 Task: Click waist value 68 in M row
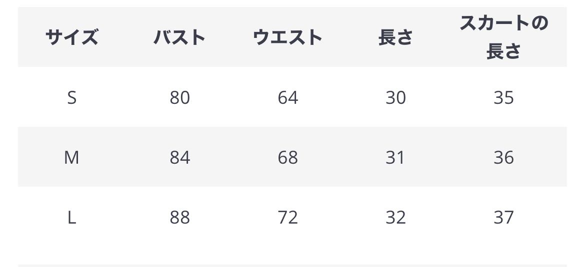pyautogui.click(x=287, y=157)
